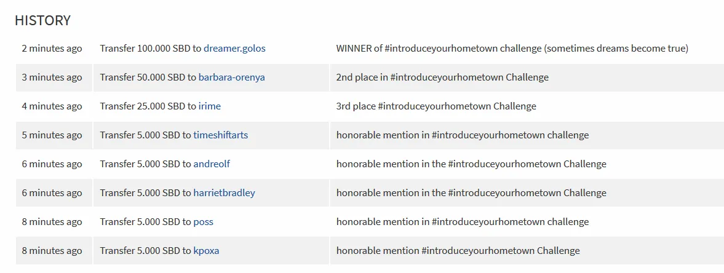Click the "2 minutes ago" timestamp
This screenshot has width=724, height=273.
pyautogui.click(x=52, y=49)
